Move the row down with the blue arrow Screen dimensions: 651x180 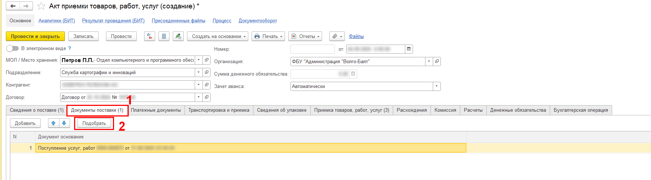click(64, 123)
